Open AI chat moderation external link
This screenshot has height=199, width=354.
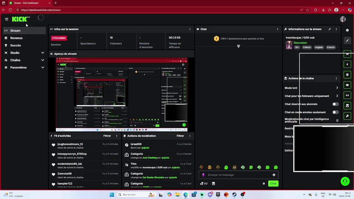[337, 121]
